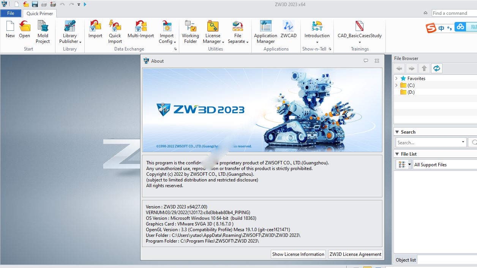Open the Data Exchange group launcher
This screenshot has width=477, height=268.
(x=175, y=49)
